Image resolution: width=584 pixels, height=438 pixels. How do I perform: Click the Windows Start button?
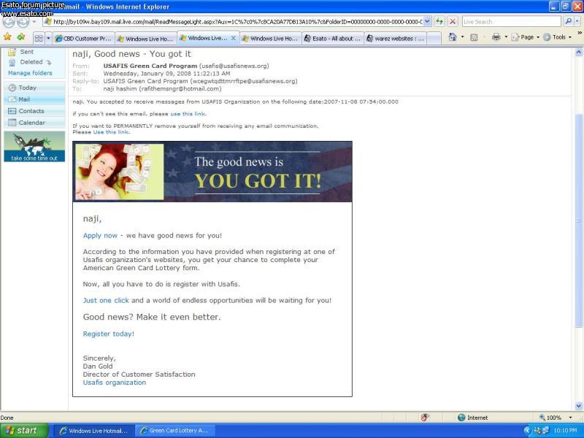click(24, 431)
